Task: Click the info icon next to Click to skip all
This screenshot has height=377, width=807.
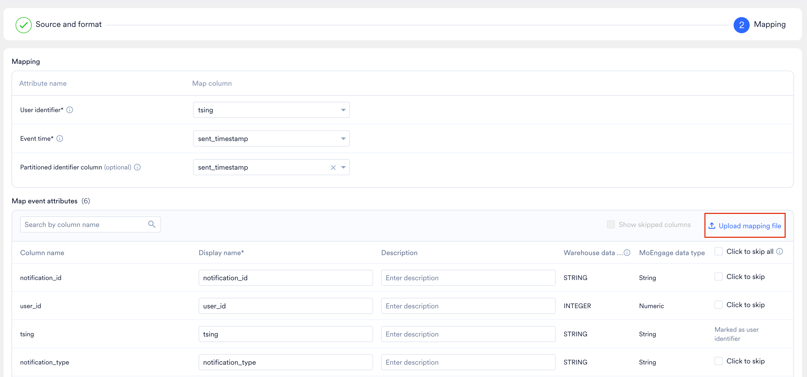Action: pos(780,251)
